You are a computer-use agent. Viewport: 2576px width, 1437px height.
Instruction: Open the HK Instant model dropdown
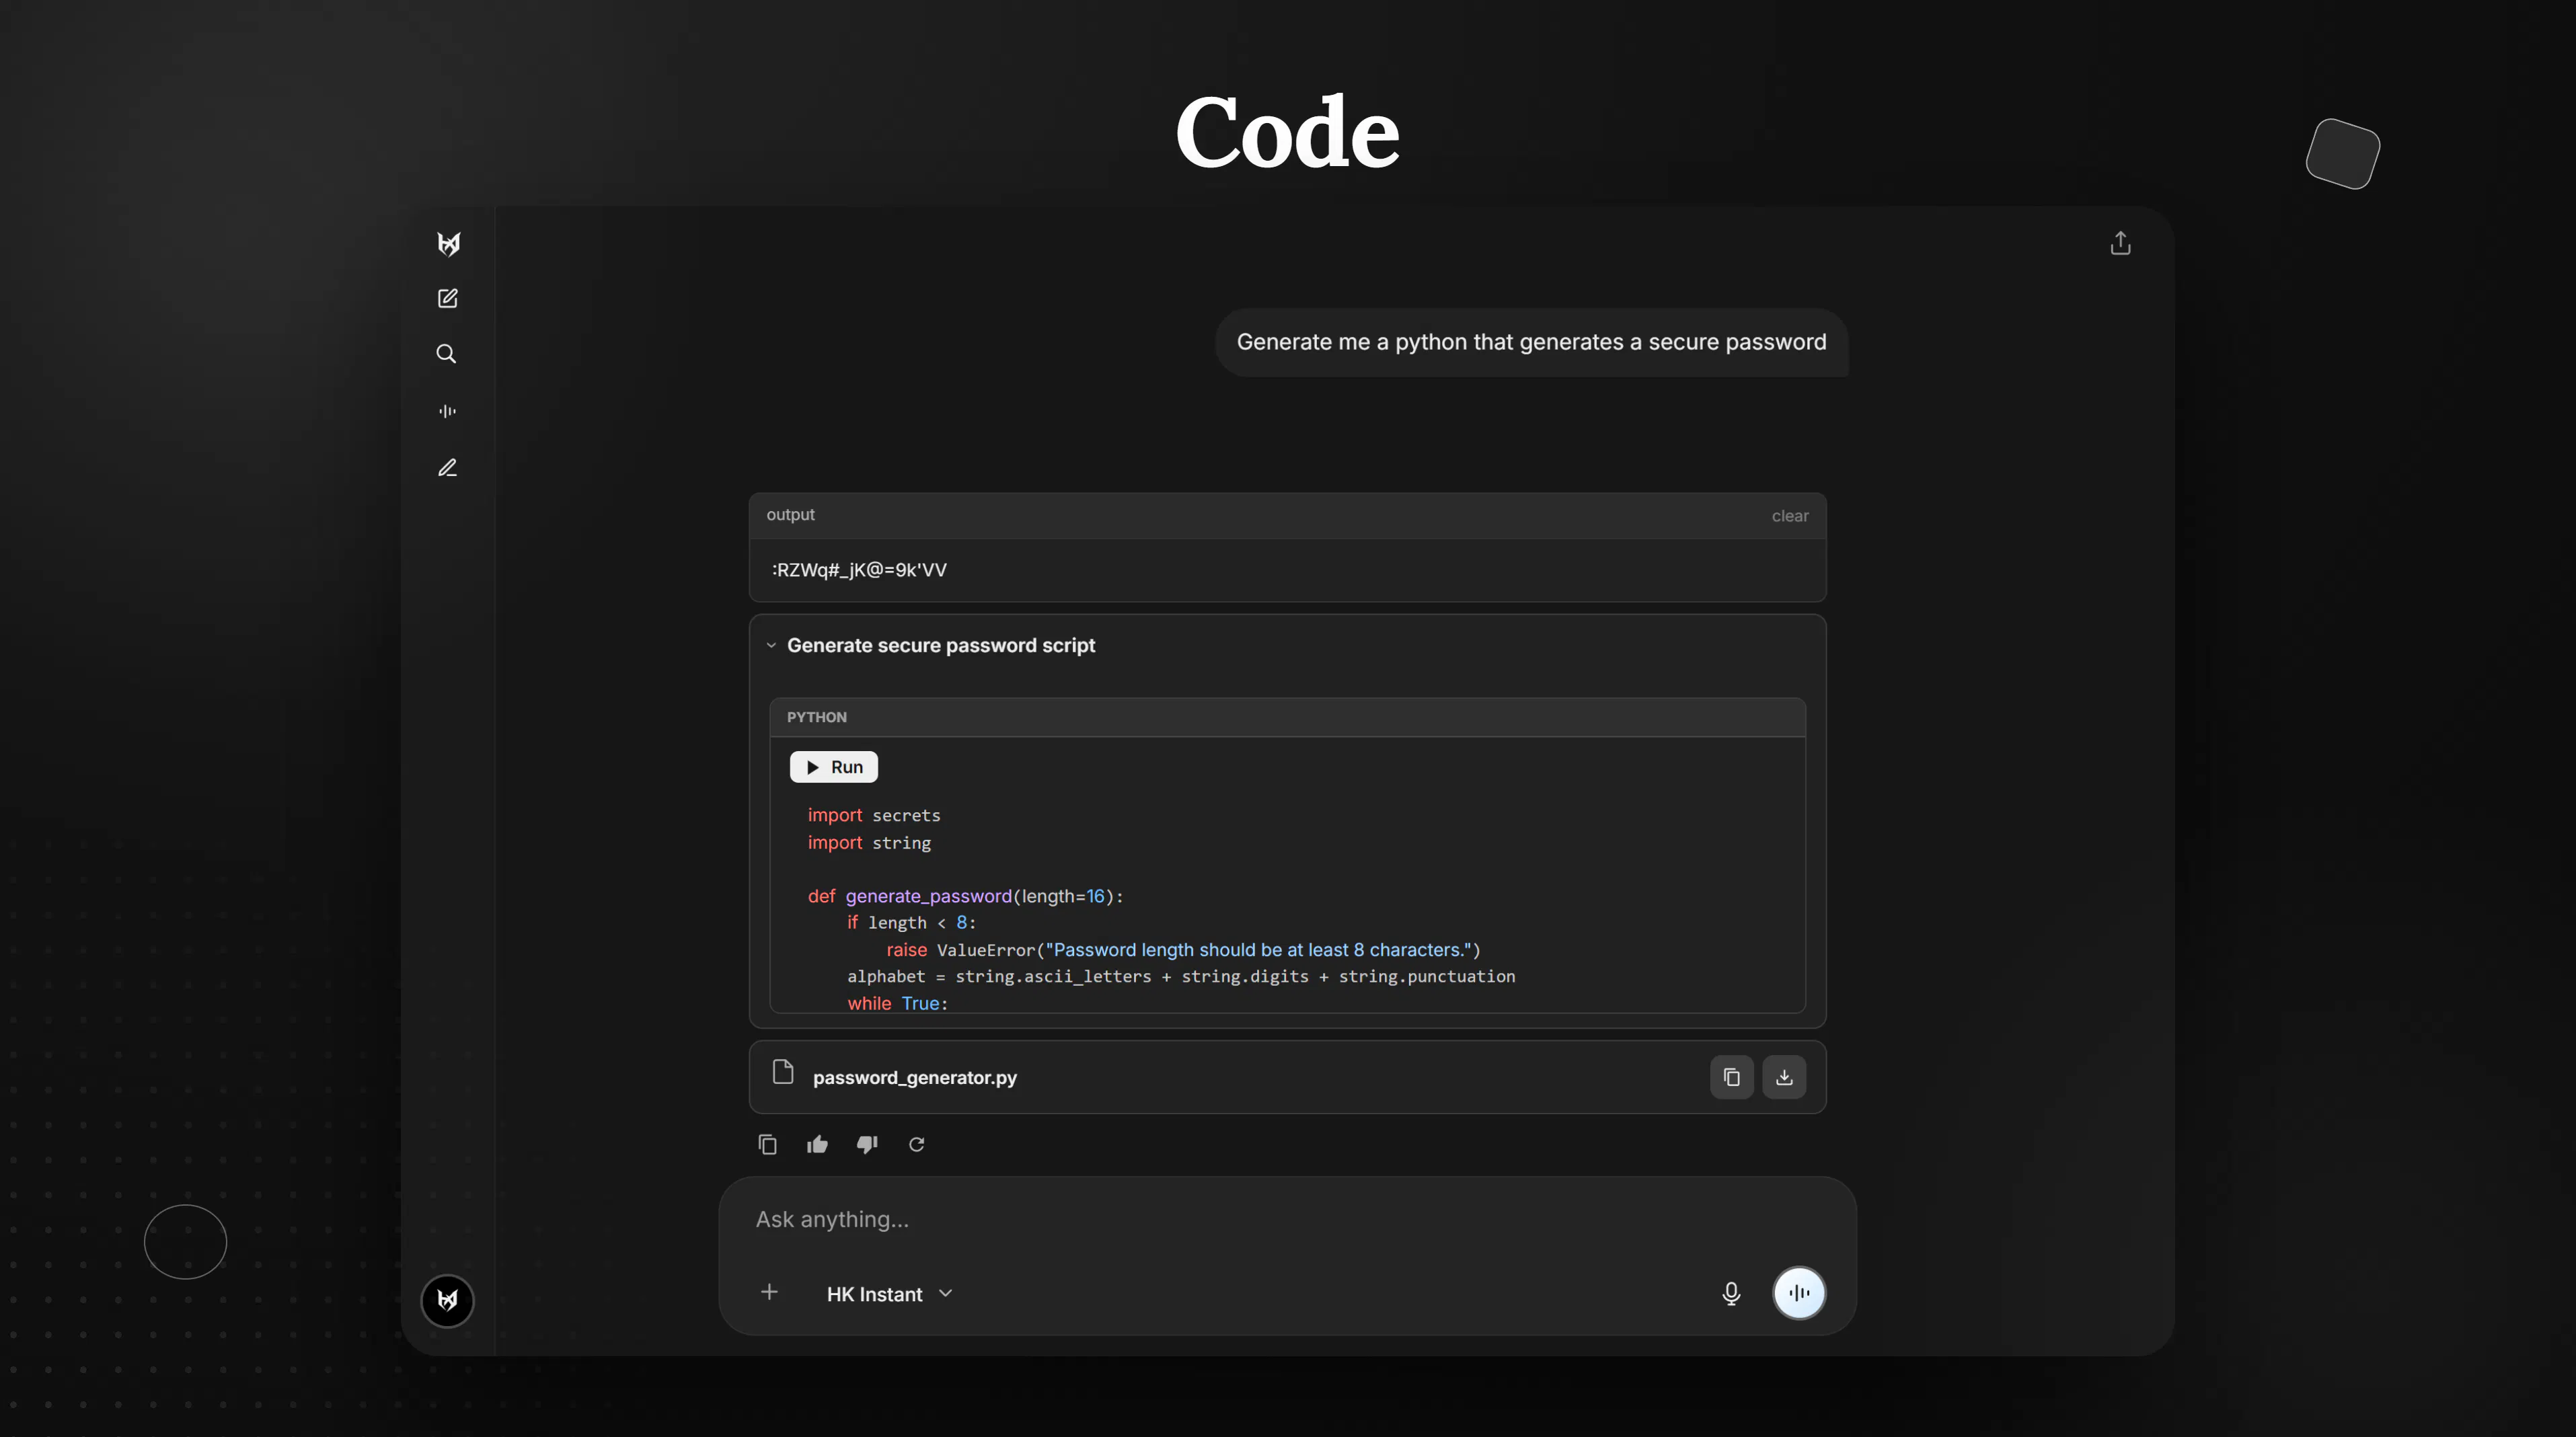pyautogui.click(x=888, y=1294)
